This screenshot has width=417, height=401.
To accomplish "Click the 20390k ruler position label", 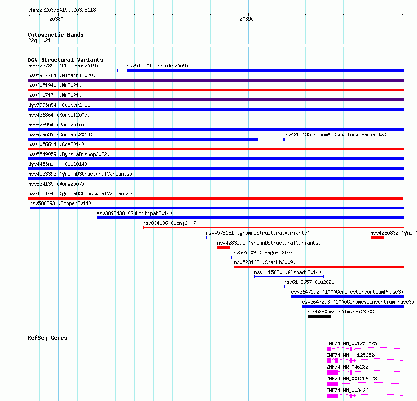I will coord(248,19).
